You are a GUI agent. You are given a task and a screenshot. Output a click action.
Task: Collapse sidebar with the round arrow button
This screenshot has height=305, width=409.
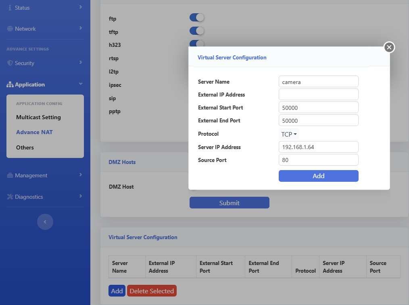45,222
